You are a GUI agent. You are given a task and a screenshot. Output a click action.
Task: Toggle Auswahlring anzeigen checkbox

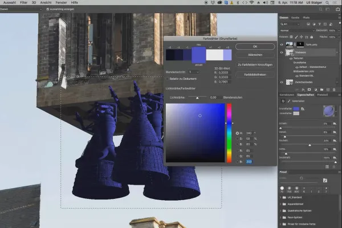[48, 9]
